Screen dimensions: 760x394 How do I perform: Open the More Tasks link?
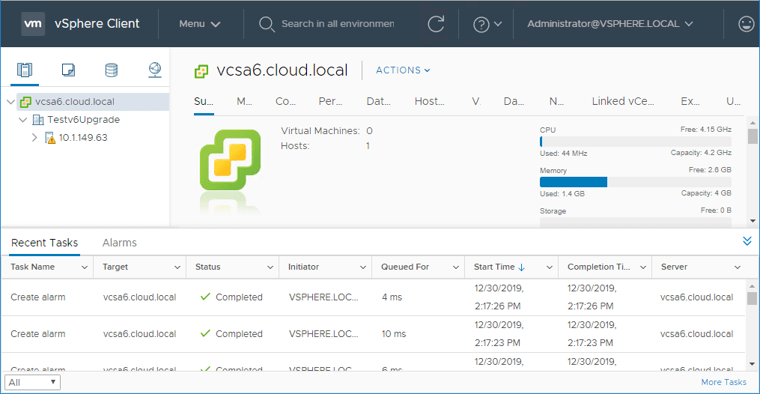(x=723, y=382)
